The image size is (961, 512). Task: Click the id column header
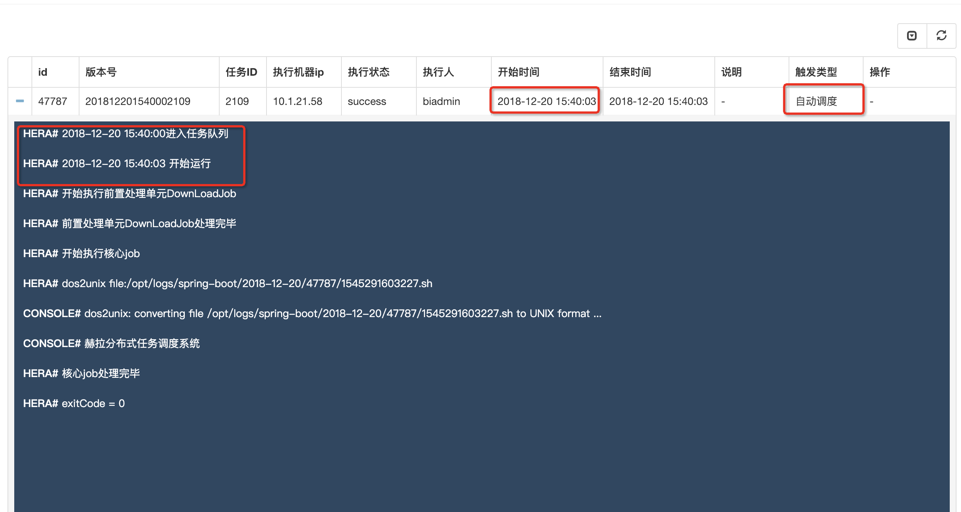[43, 72]
